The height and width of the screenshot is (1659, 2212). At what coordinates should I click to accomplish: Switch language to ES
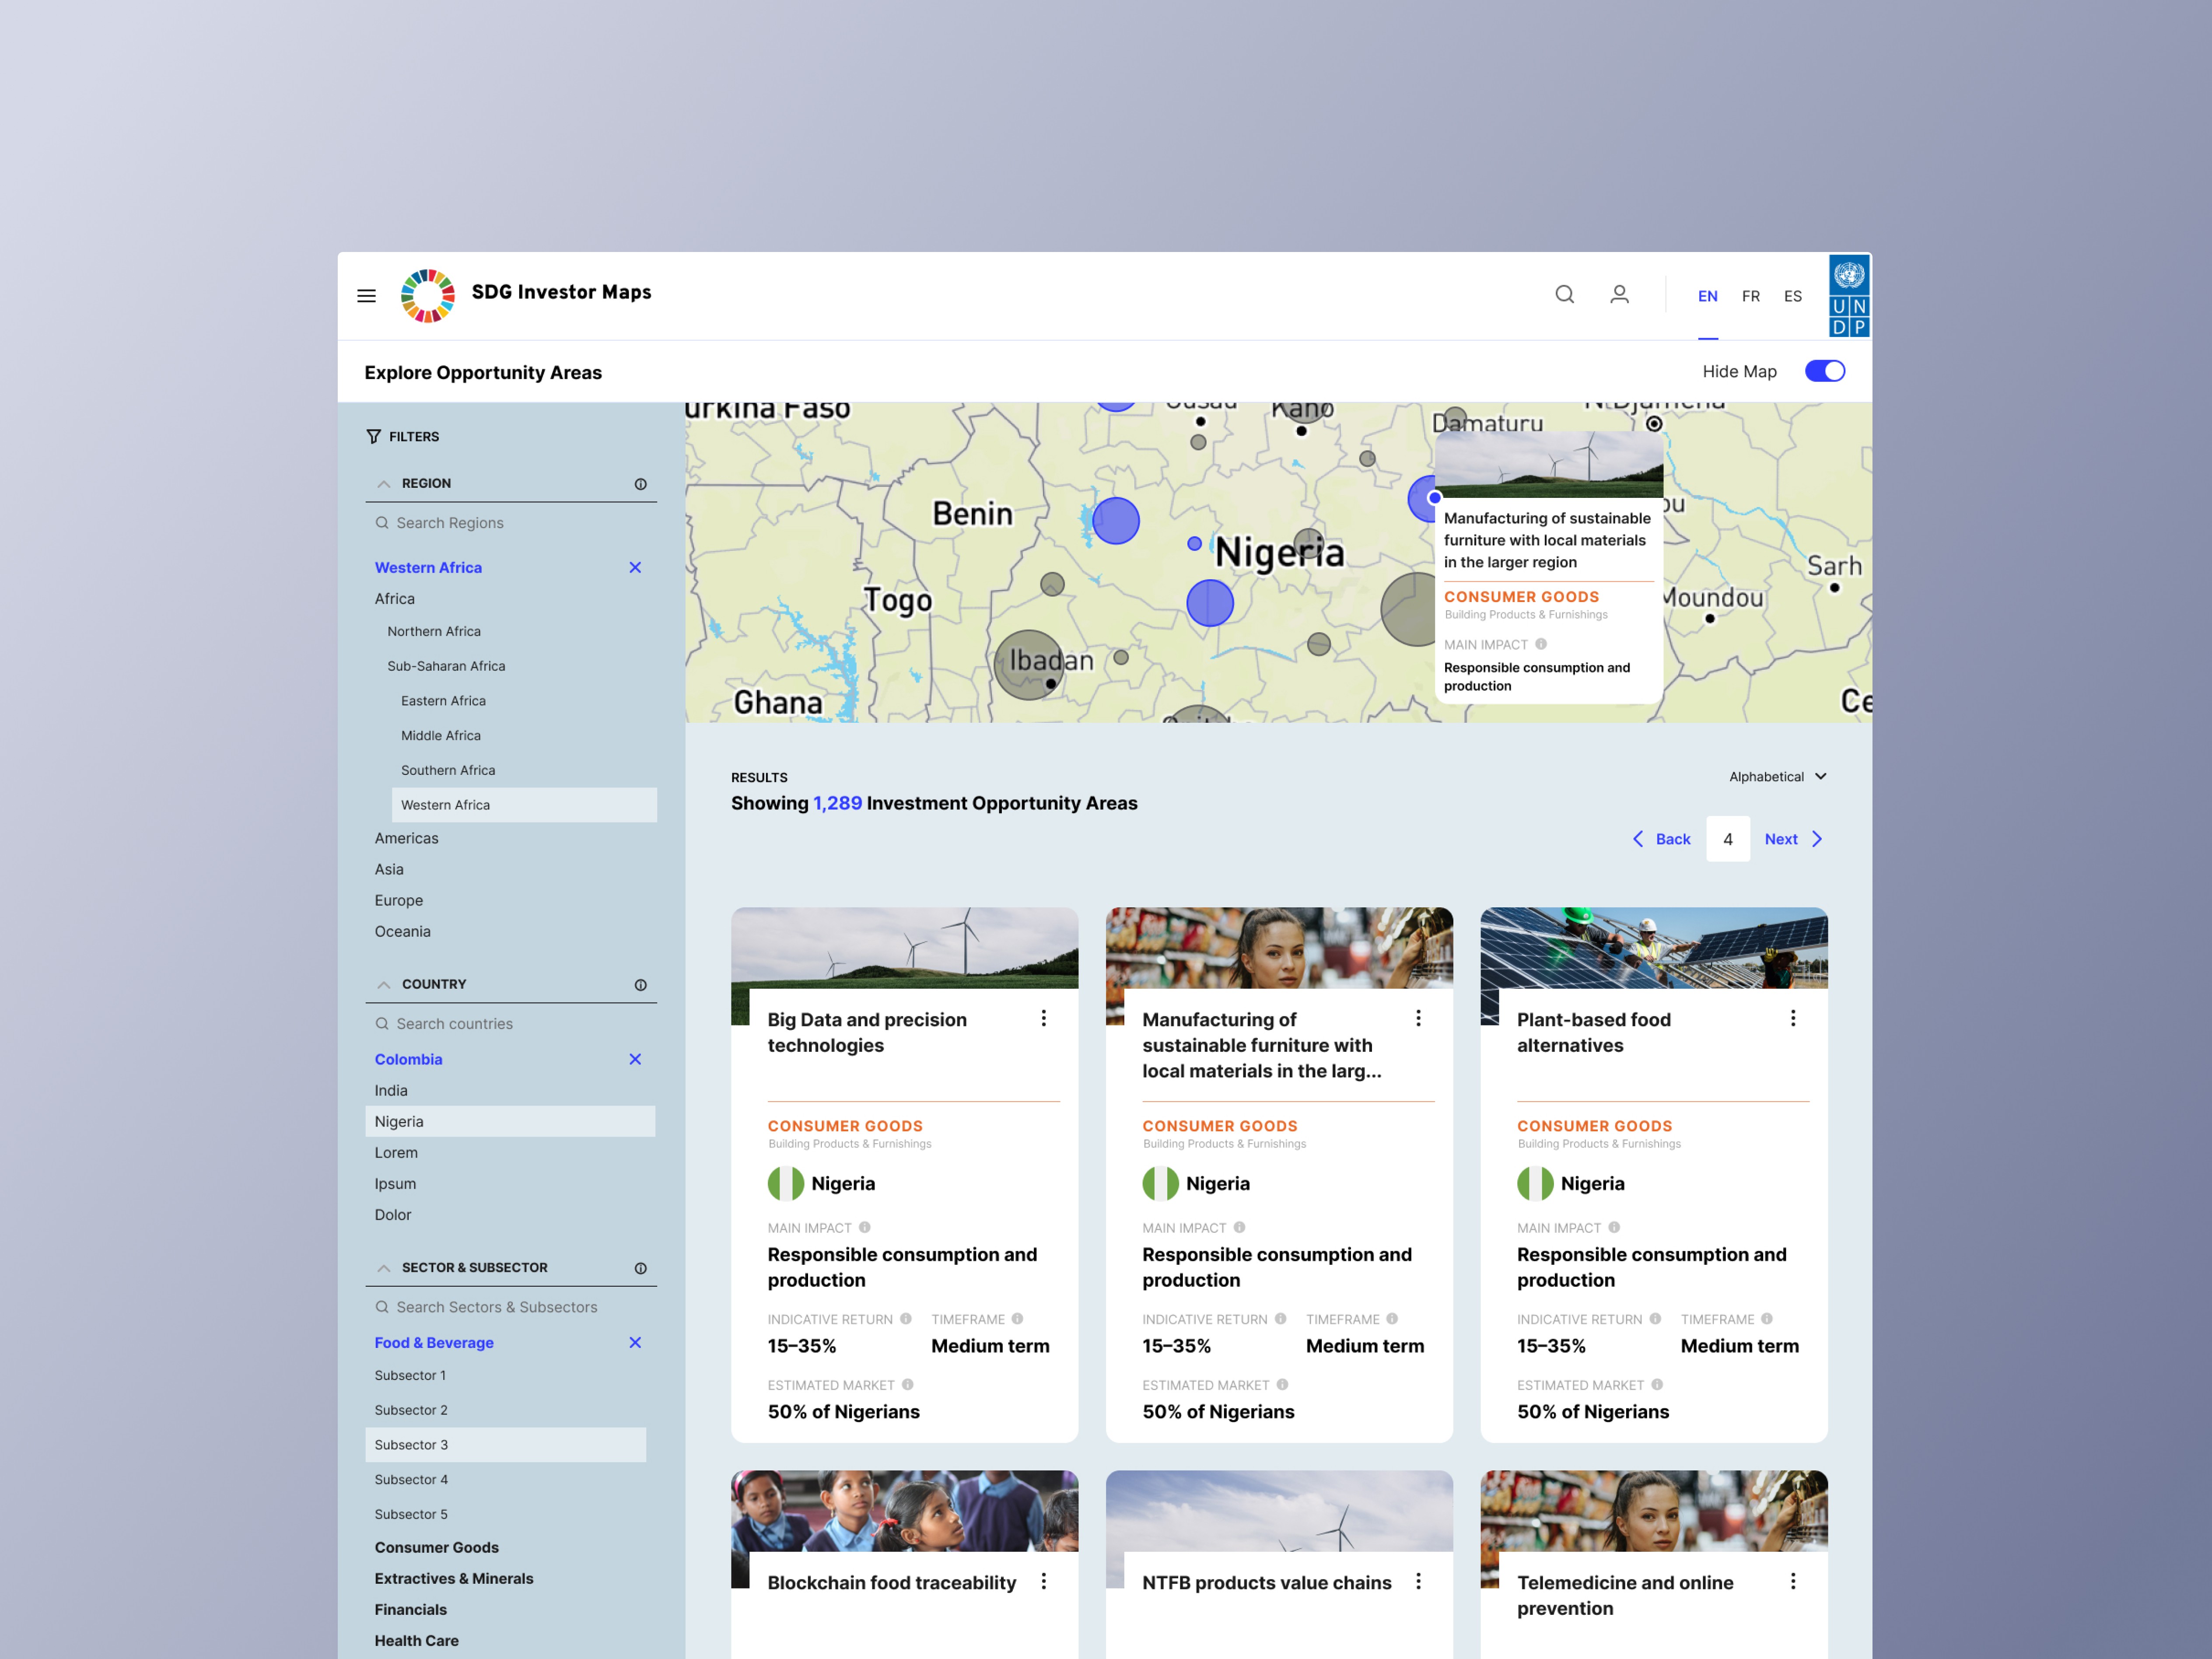tap(1792, 296)
